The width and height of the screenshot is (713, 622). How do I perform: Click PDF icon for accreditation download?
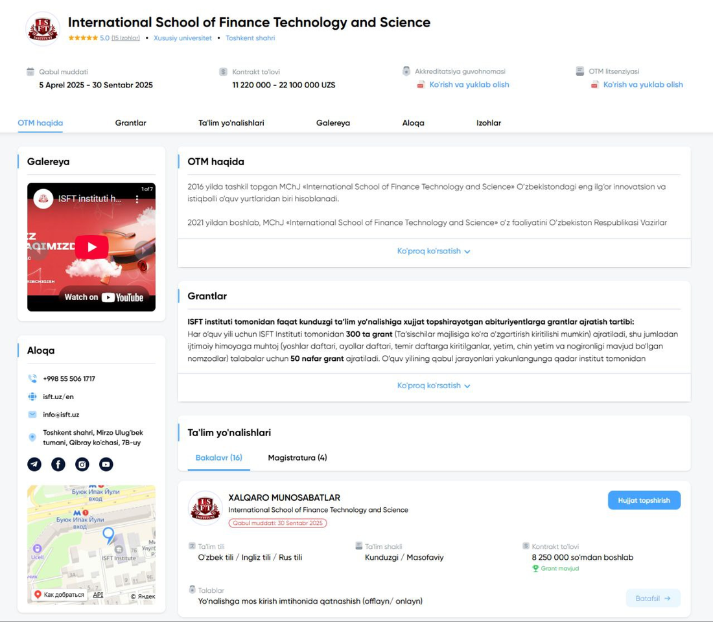pos(421,85)
